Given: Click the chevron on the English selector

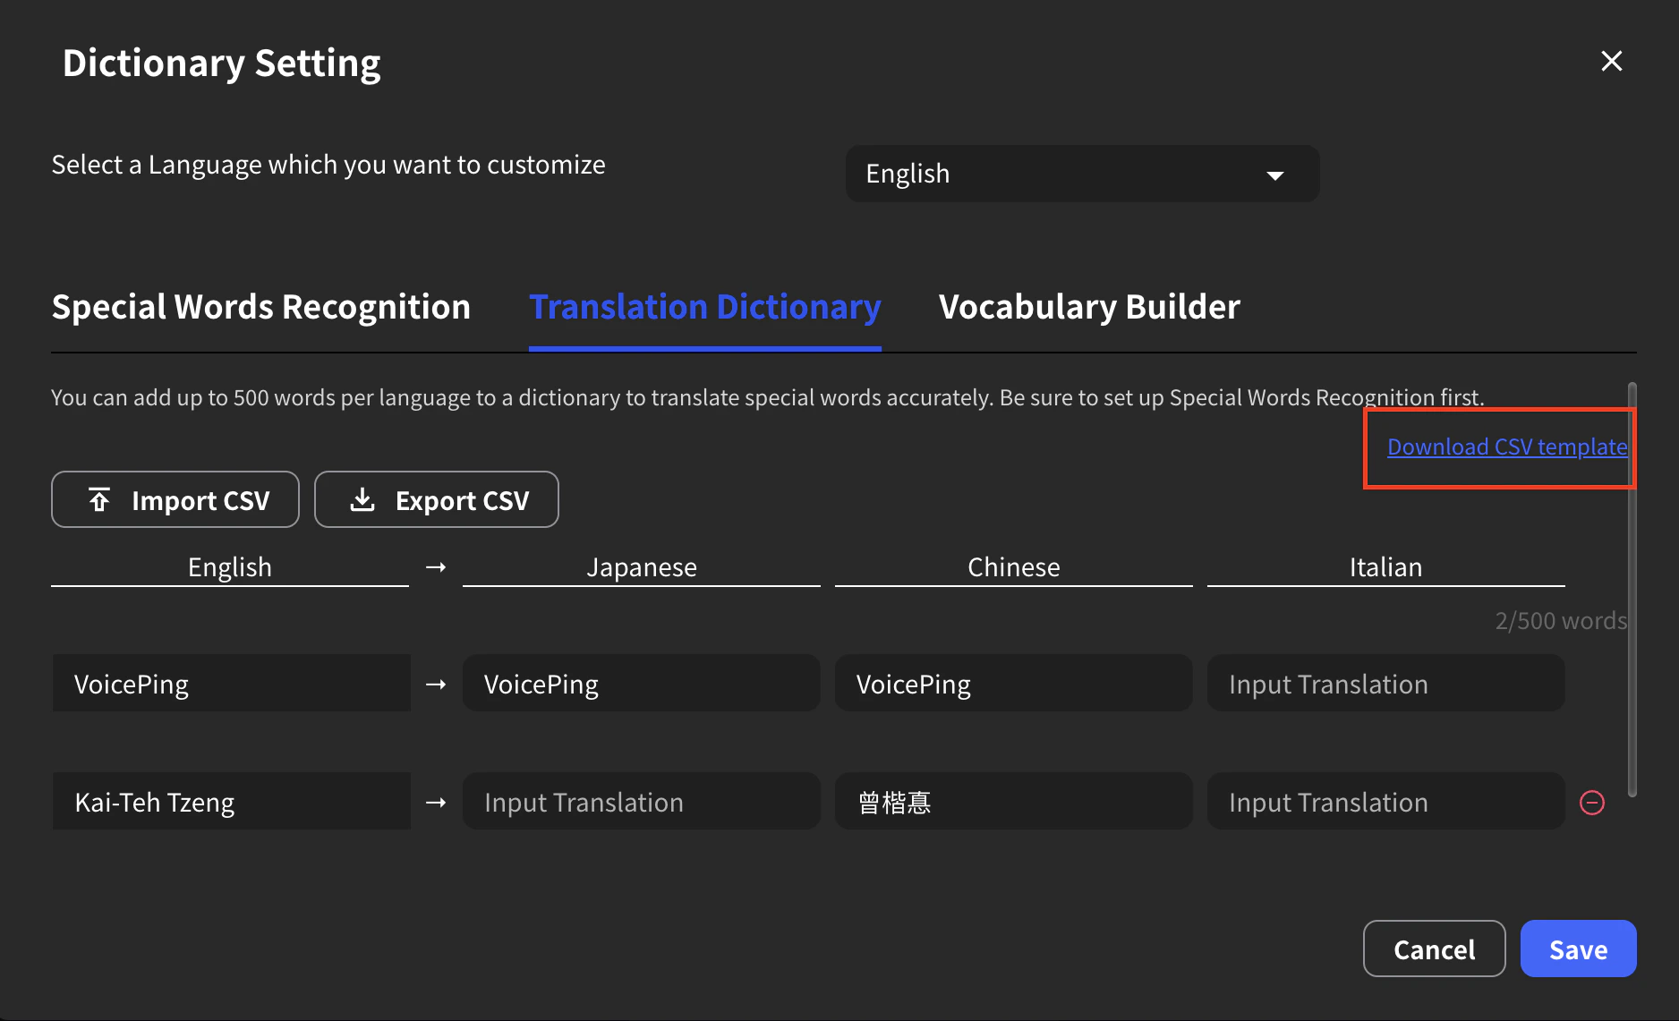Looking at the screenshot, I should 1276,174.
